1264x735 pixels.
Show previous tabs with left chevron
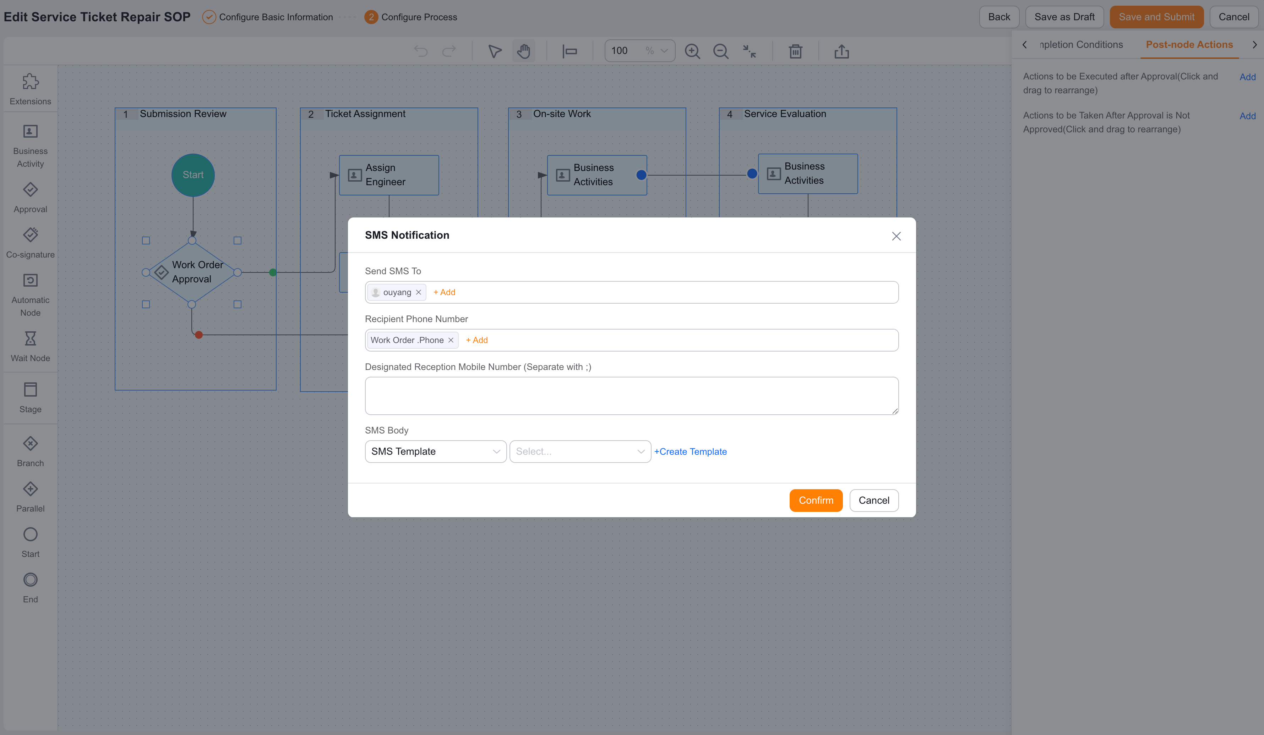click(1025, 45)
